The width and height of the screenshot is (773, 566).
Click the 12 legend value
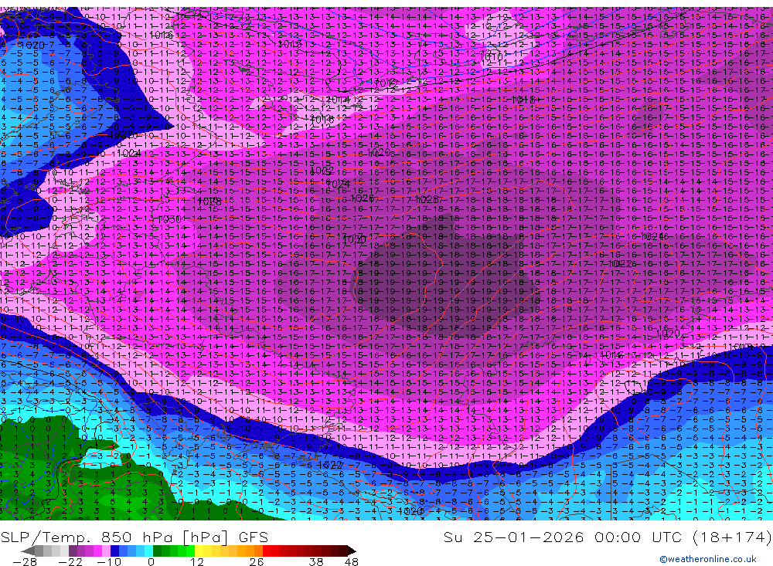point(197,561)
